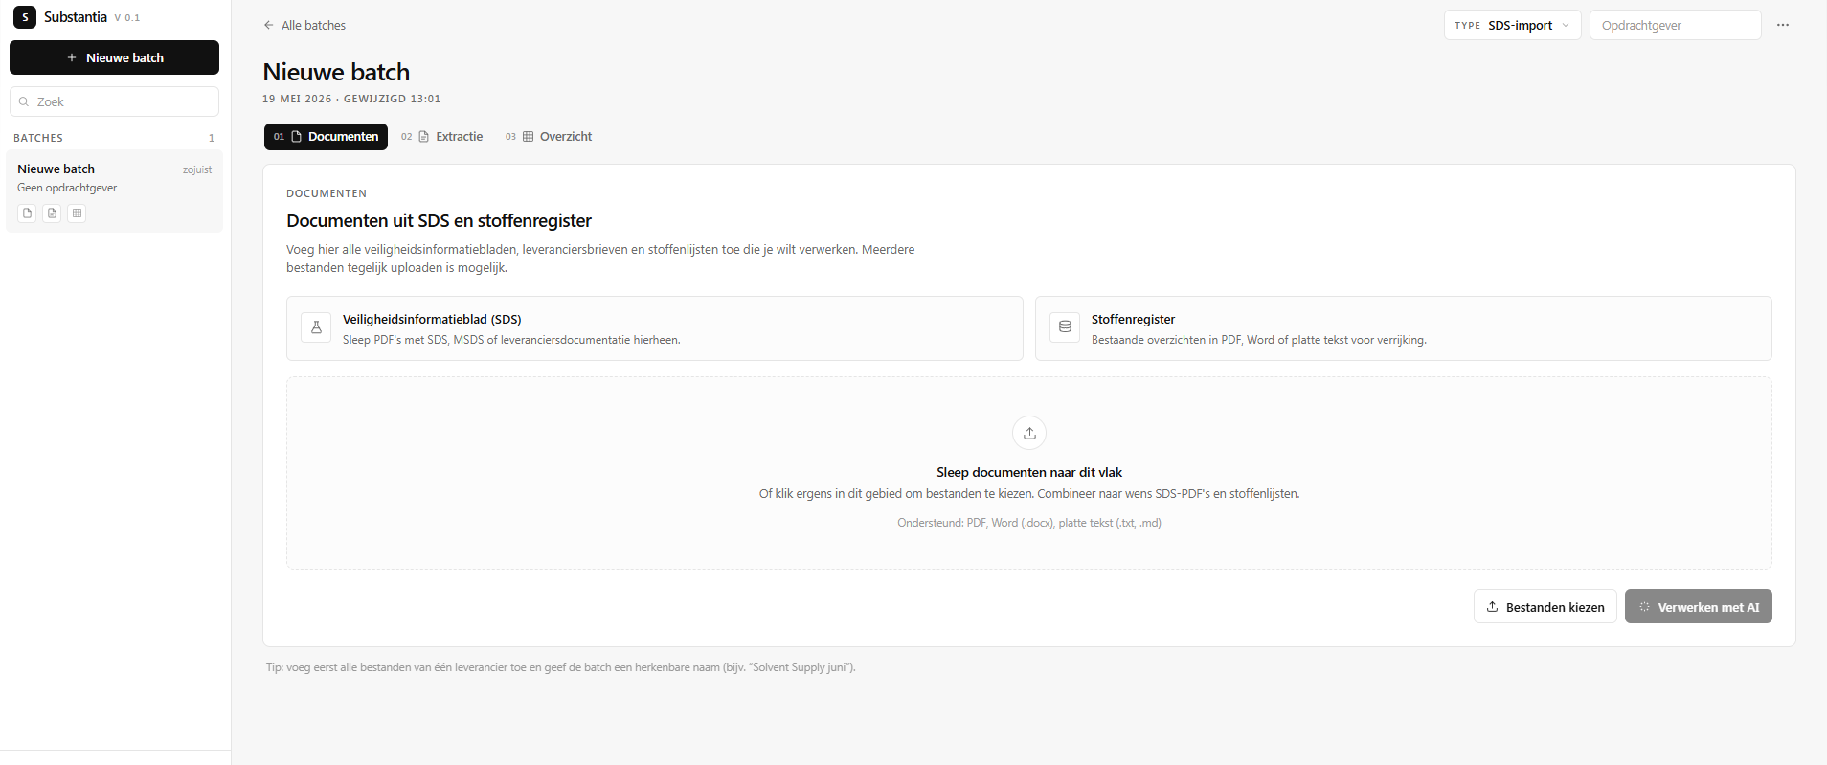Click the flask icon for SDS
Screen dimensions: 1827x765
click(x=316, y=327)
